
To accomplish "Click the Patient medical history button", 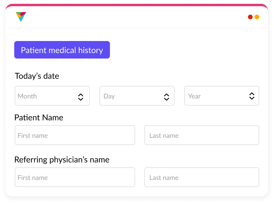I will point(62,50).
